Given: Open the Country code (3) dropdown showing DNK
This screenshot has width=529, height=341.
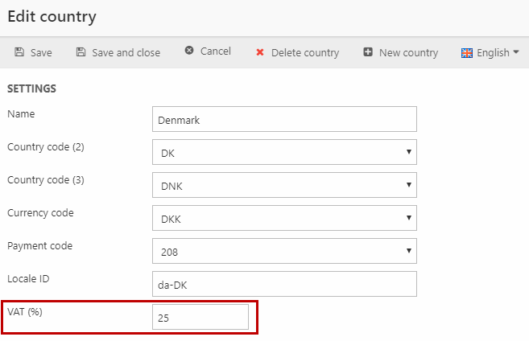Looking at the screenshot, I should [283, 185].
